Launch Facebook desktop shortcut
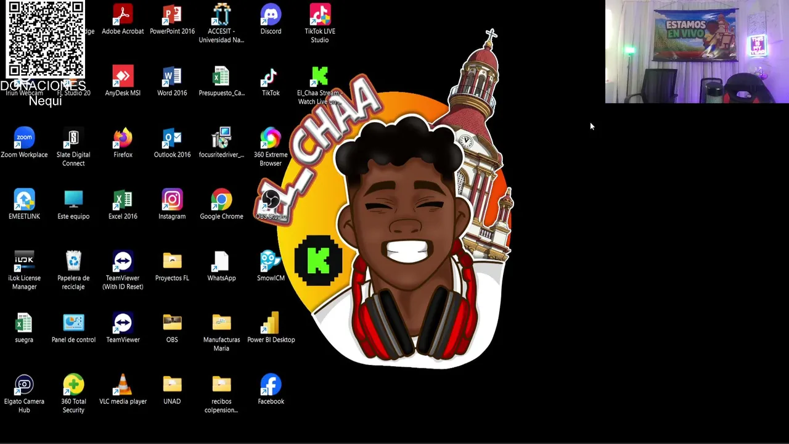 (271, 390)
